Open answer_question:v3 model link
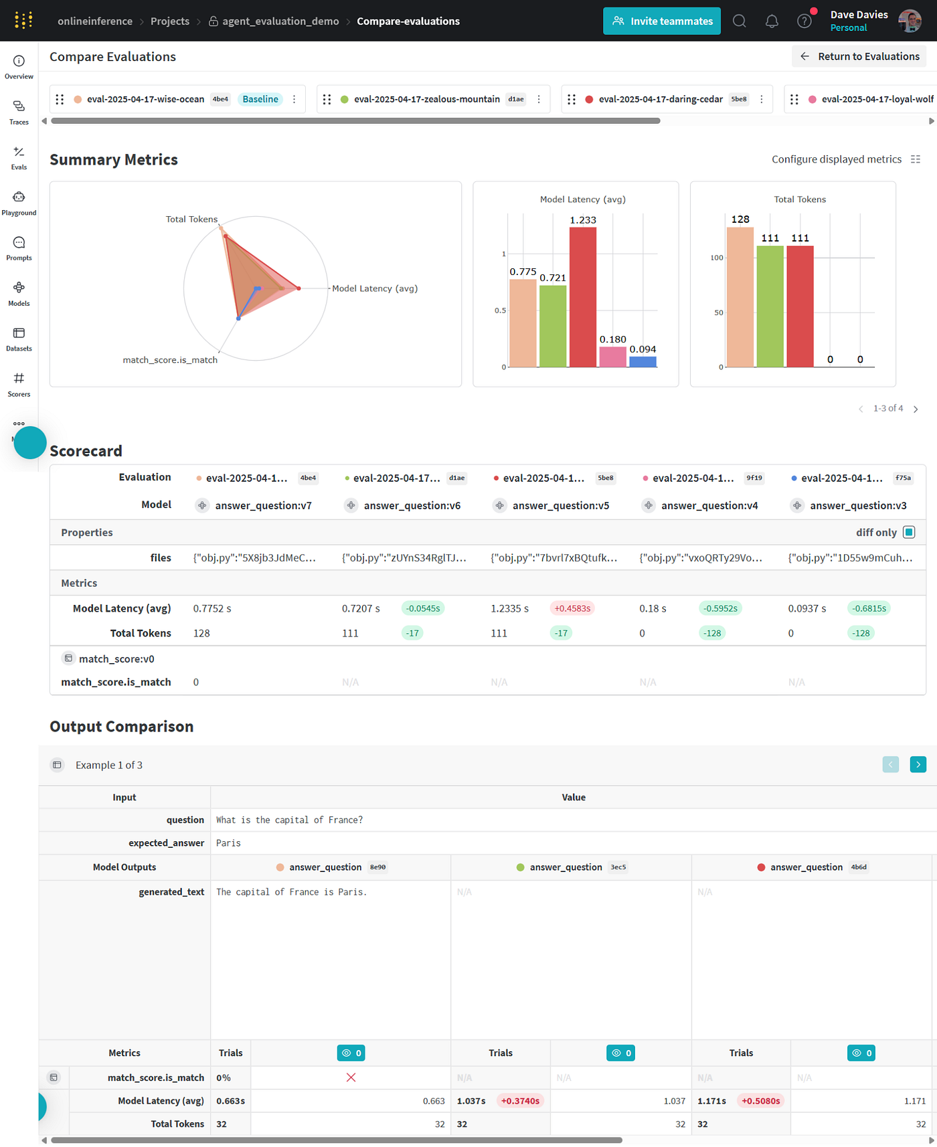 (x=858, y=505)
